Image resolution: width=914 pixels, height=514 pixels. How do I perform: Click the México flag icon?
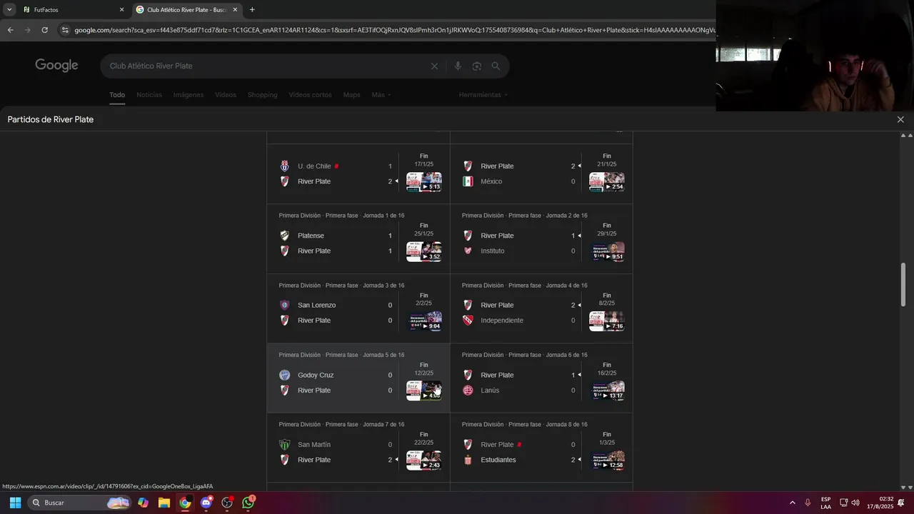(468, 181)
